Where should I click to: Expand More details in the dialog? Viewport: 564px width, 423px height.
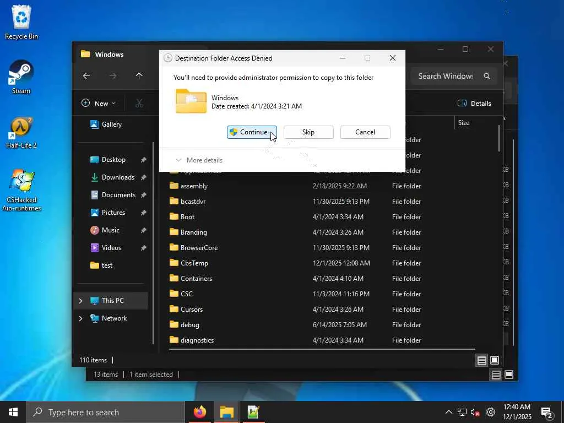(x=199, y=160)
